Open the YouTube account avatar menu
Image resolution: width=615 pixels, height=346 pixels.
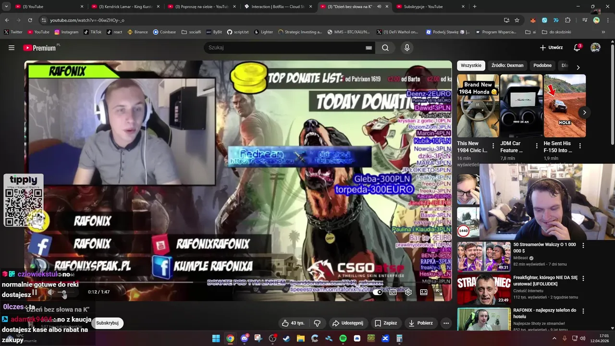pos(595,48)
